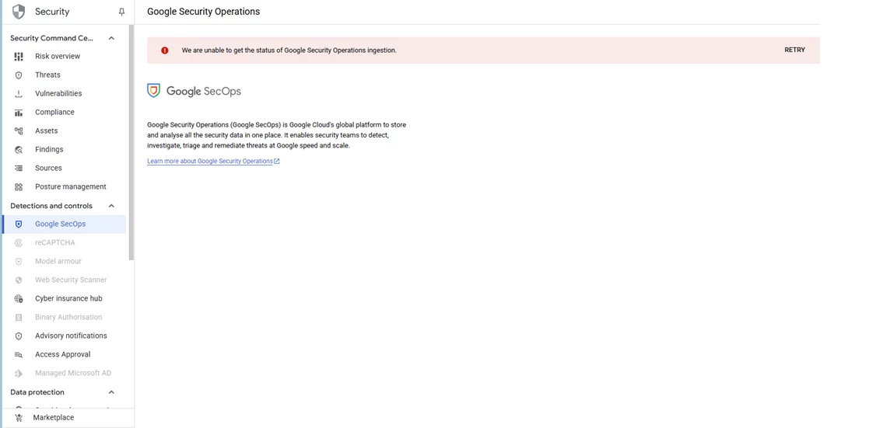
Task: Click the Risk overview icon
Action: click(x=19, y=56)
